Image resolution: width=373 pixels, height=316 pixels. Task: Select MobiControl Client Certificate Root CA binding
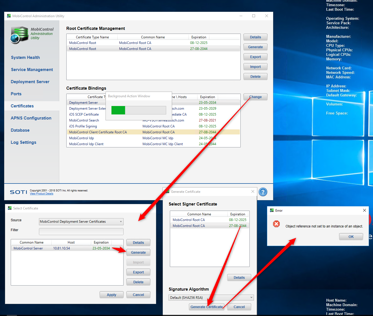tap(98, 132)
